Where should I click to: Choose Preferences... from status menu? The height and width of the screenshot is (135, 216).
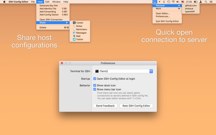tap(167, 16)
